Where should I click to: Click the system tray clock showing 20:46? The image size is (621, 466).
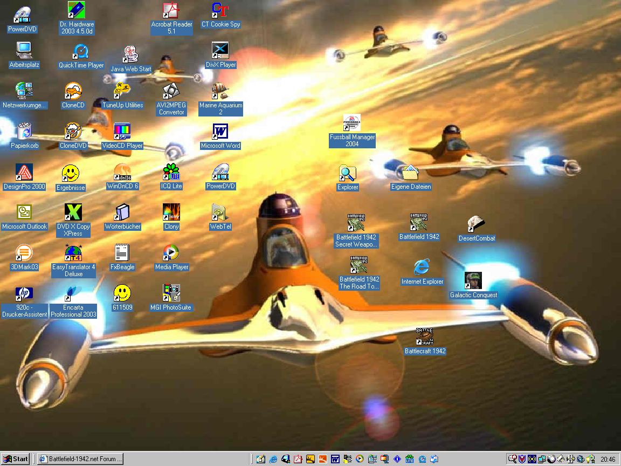pyautogui.click(x=608, y=459)
